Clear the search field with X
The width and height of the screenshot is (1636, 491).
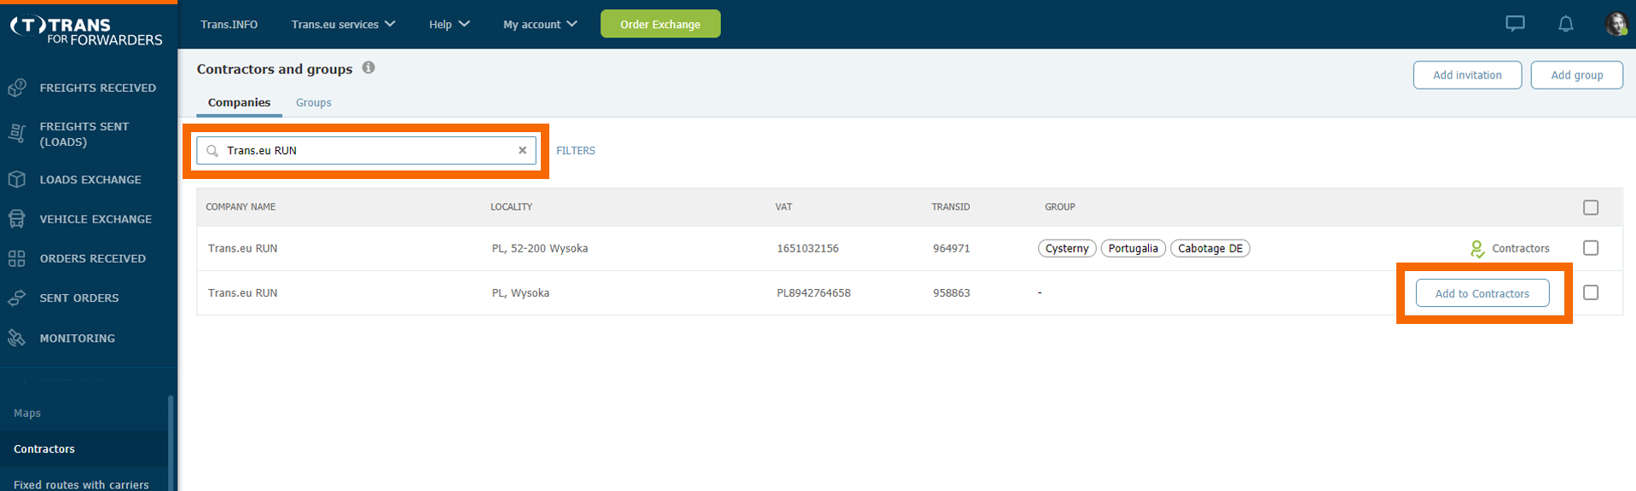[x=523, y=150]
